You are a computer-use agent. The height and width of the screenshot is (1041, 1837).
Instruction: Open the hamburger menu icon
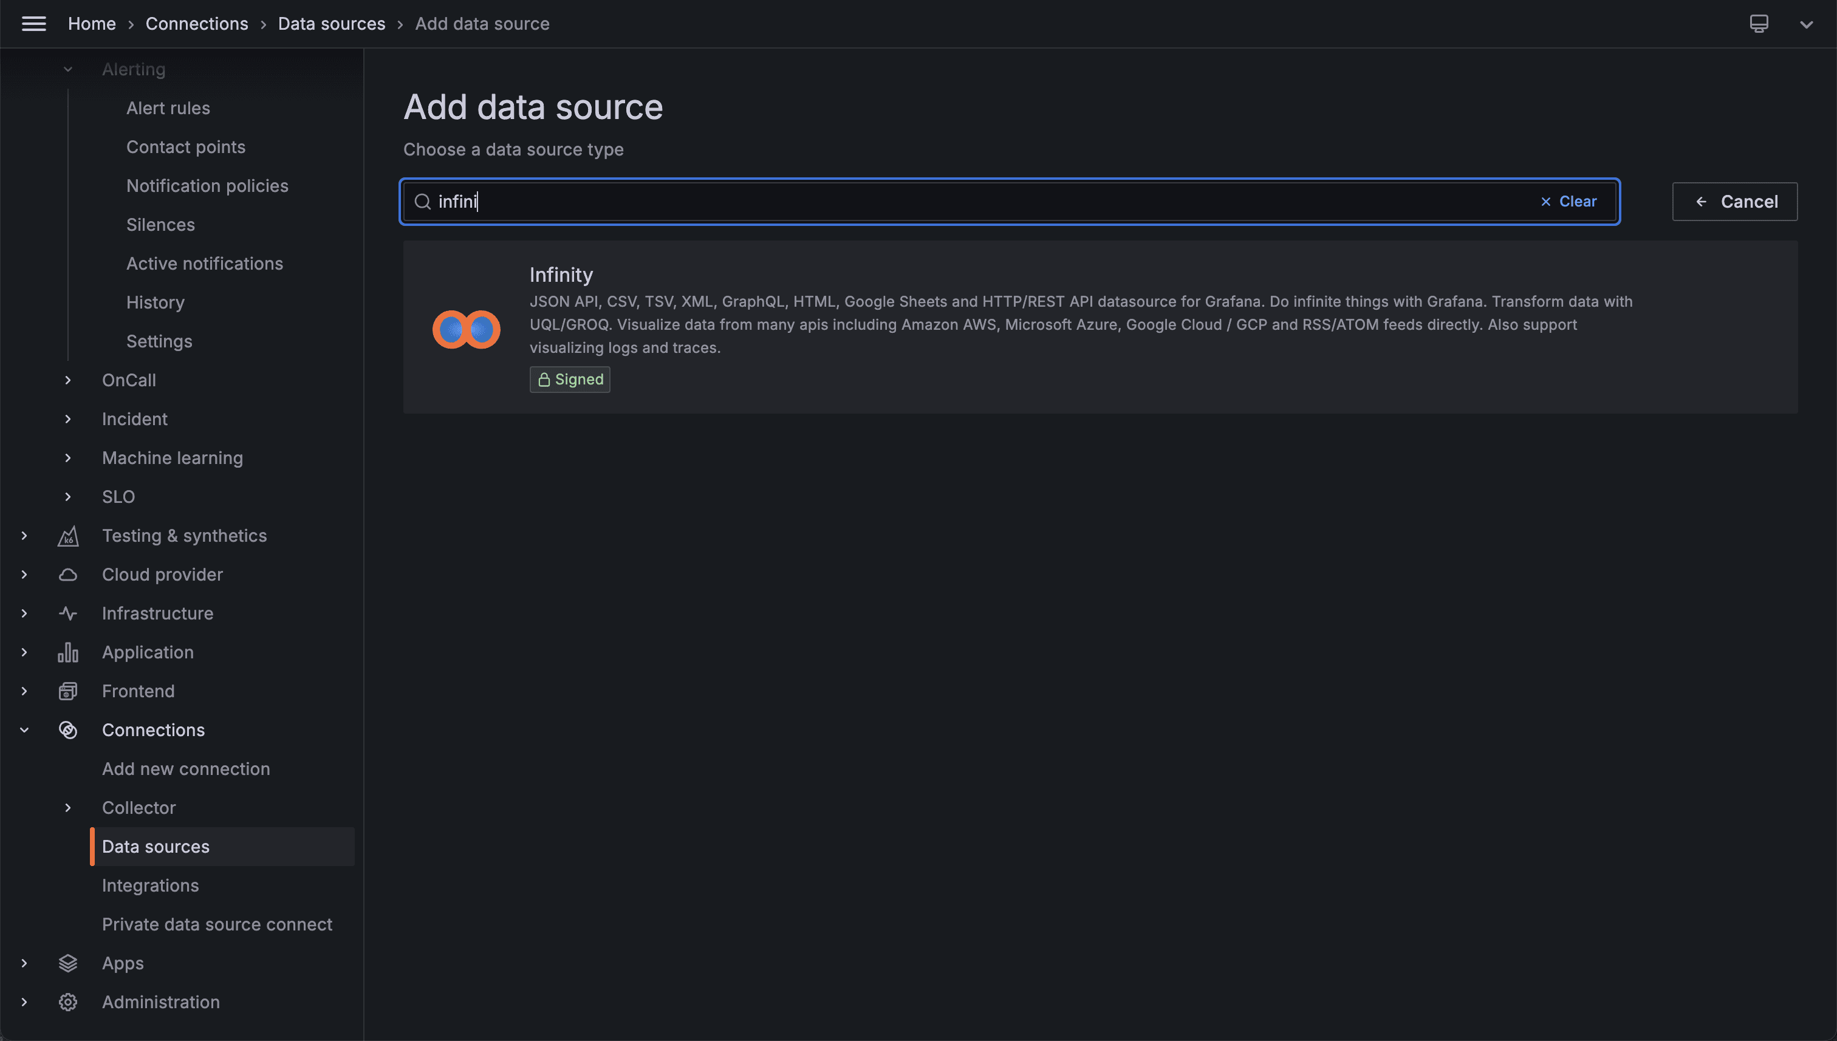pyautogui.click(x=33, y=24)
